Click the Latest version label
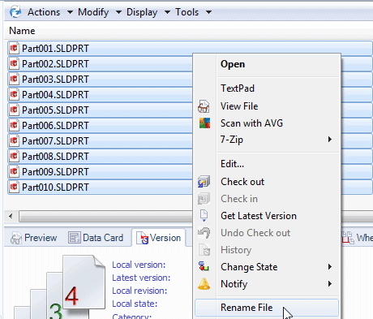The height and width of the screenshot is (319, 373). click(x=141, y=278)
